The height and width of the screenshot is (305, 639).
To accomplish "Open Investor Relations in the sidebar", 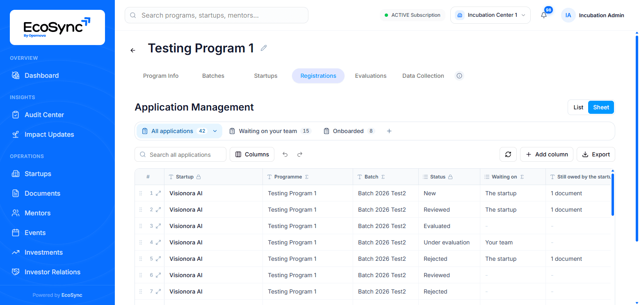I will pos(57,272).
